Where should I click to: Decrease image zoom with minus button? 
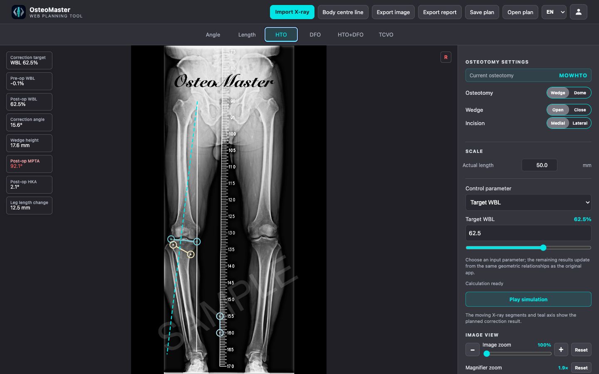click(473, 350)
